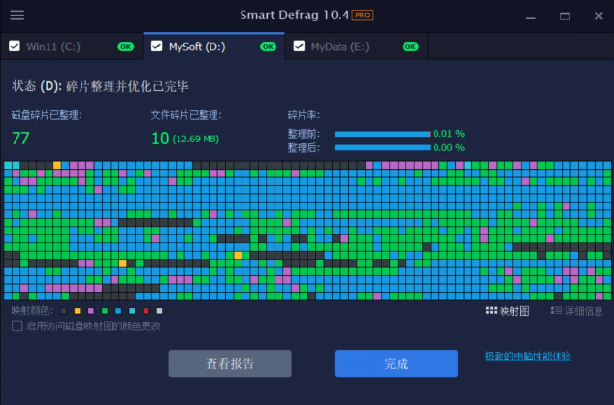Image resolution: width=614 pixels, height=405 pixels.
Task: Pick the cyan legend color swatch
Action: [x=132, y=311]
